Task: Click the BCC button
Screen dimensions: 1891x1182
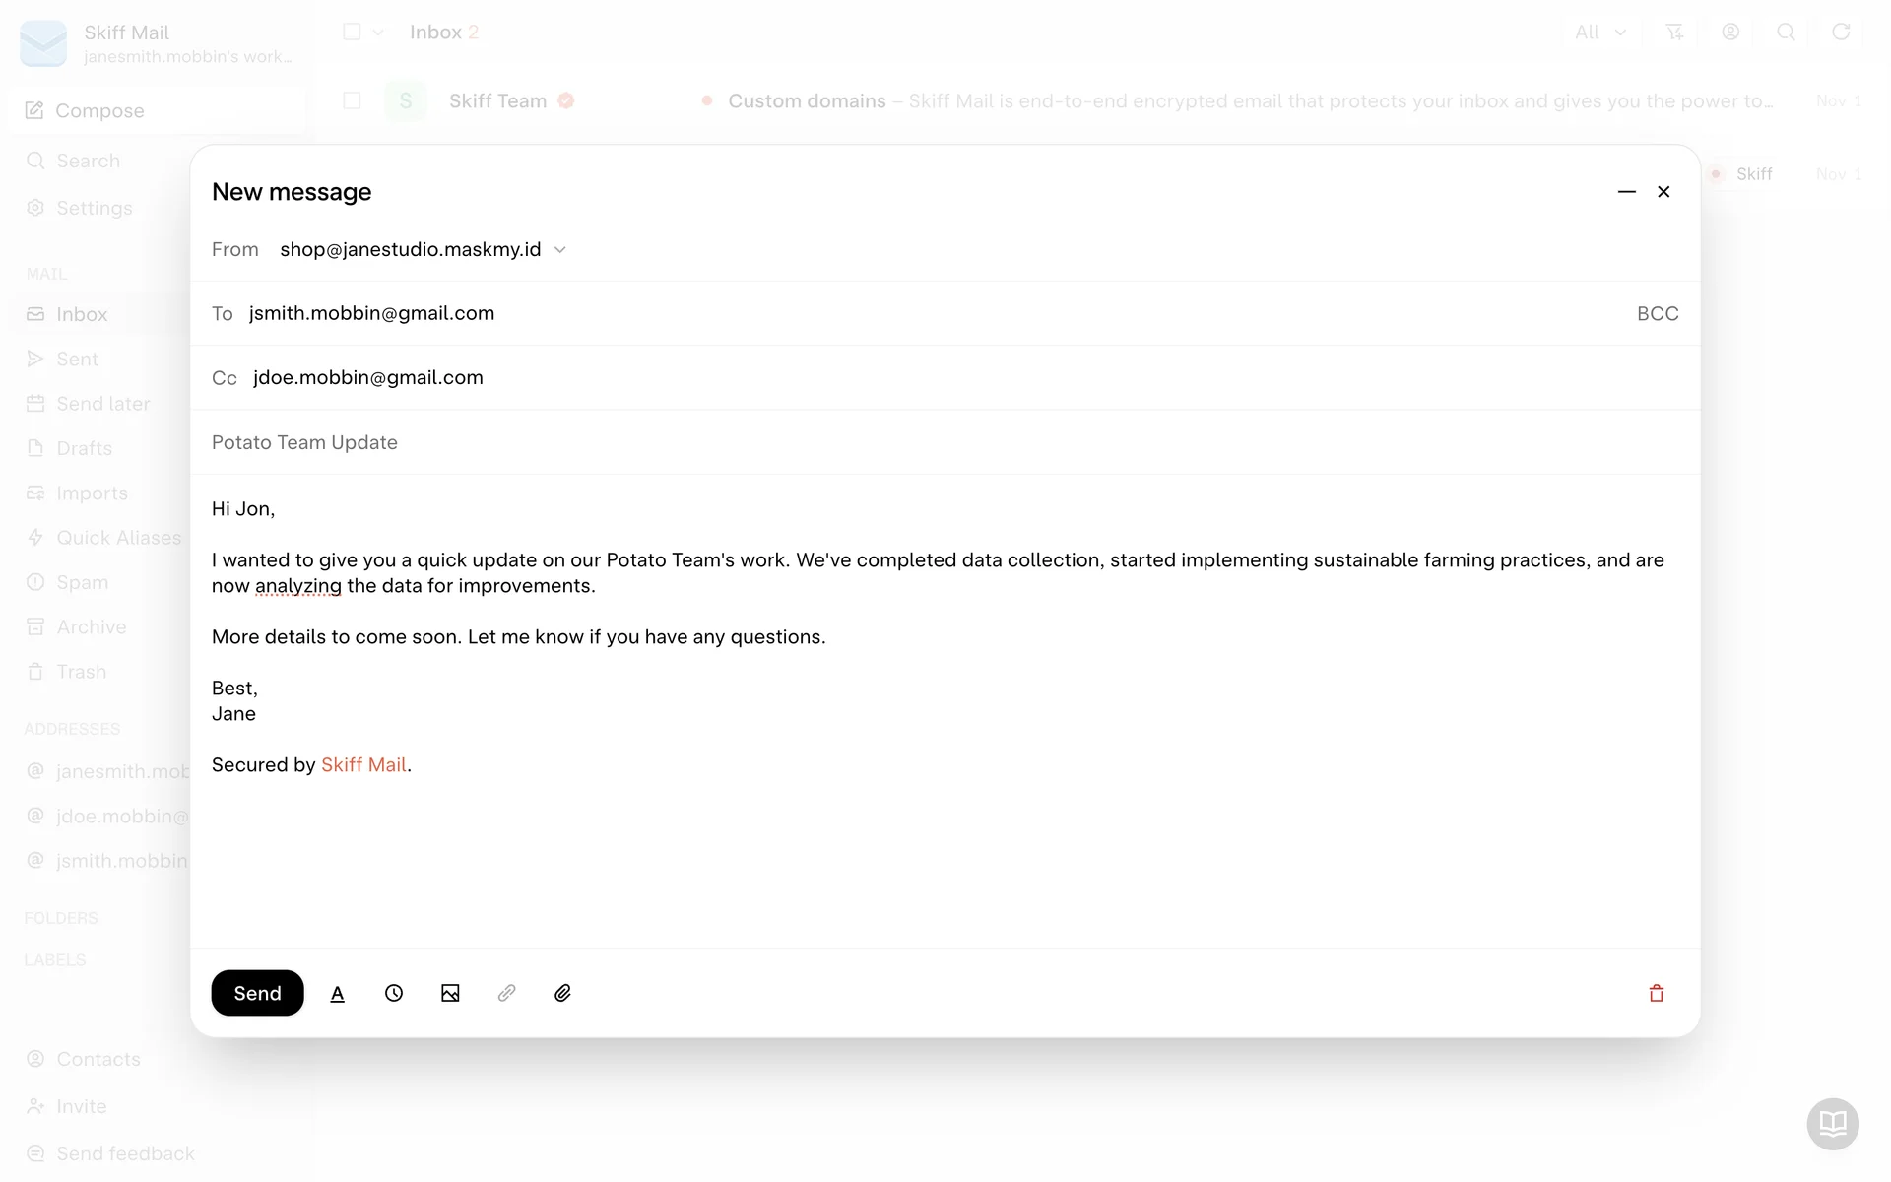Action: point(1658,313)
